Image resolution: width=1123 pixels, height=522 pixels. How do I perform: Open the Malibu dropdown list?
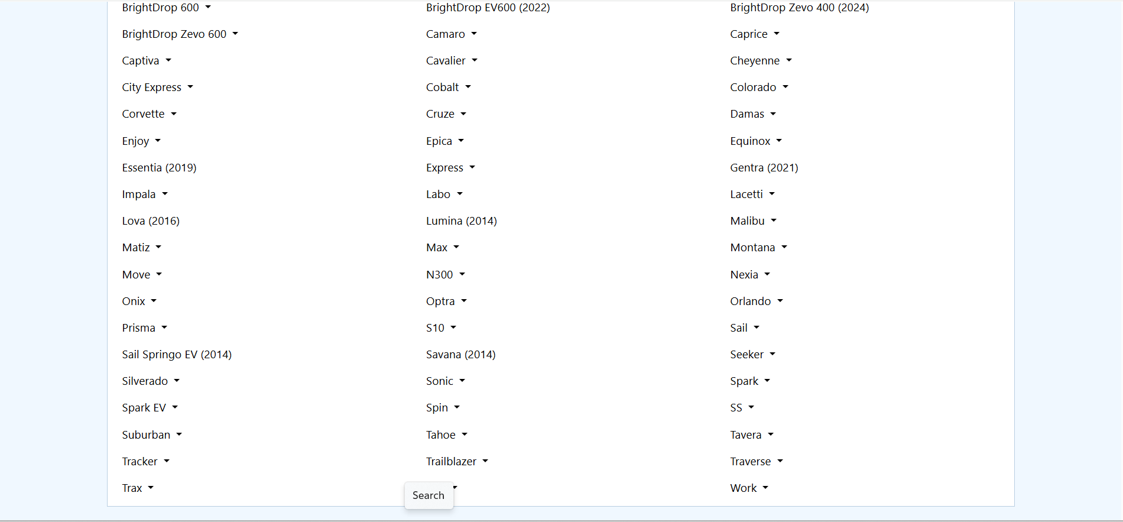pos(753,221)
